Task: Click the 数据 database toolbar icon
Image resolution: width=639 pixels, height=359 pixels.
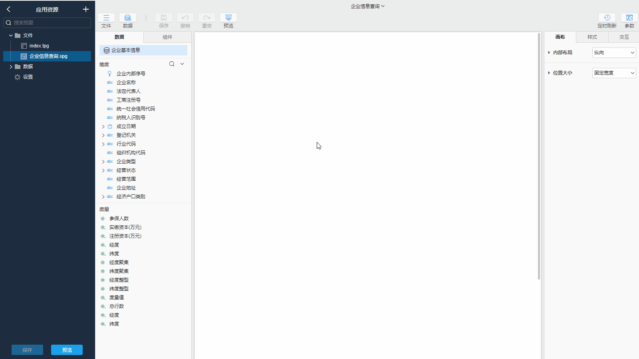Action: tap(128, 18)
